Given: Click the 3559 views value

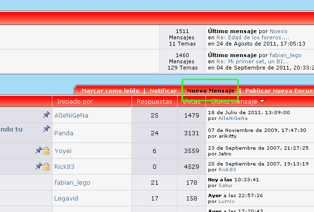Looking at the screenshot, I should pyautogui.click(x=192, y=151).
